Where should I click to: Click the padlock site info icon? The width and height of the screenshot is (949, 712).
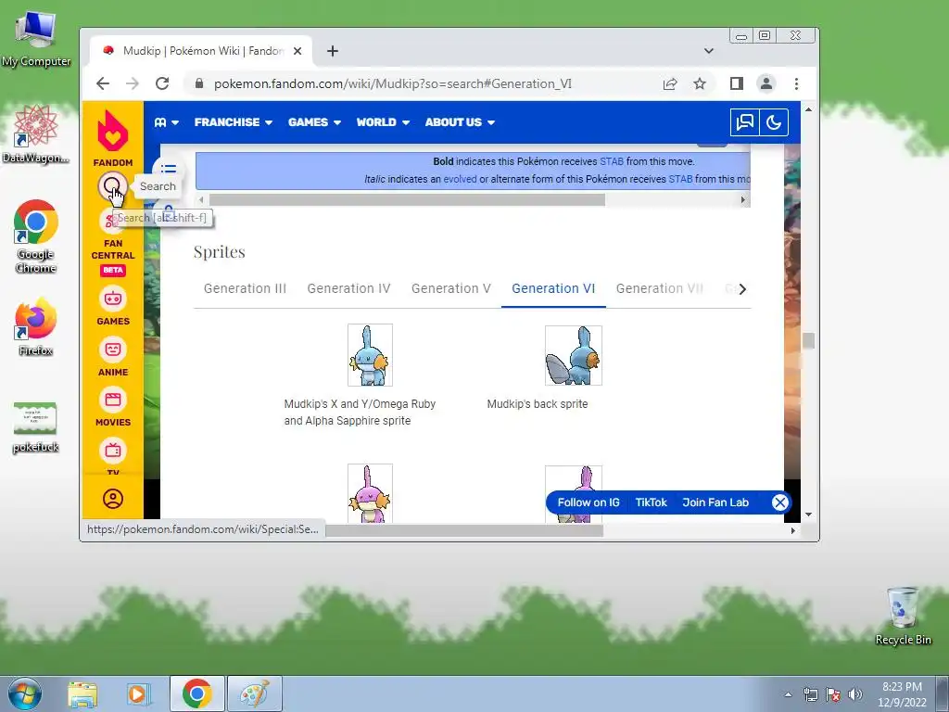[199, 83]
